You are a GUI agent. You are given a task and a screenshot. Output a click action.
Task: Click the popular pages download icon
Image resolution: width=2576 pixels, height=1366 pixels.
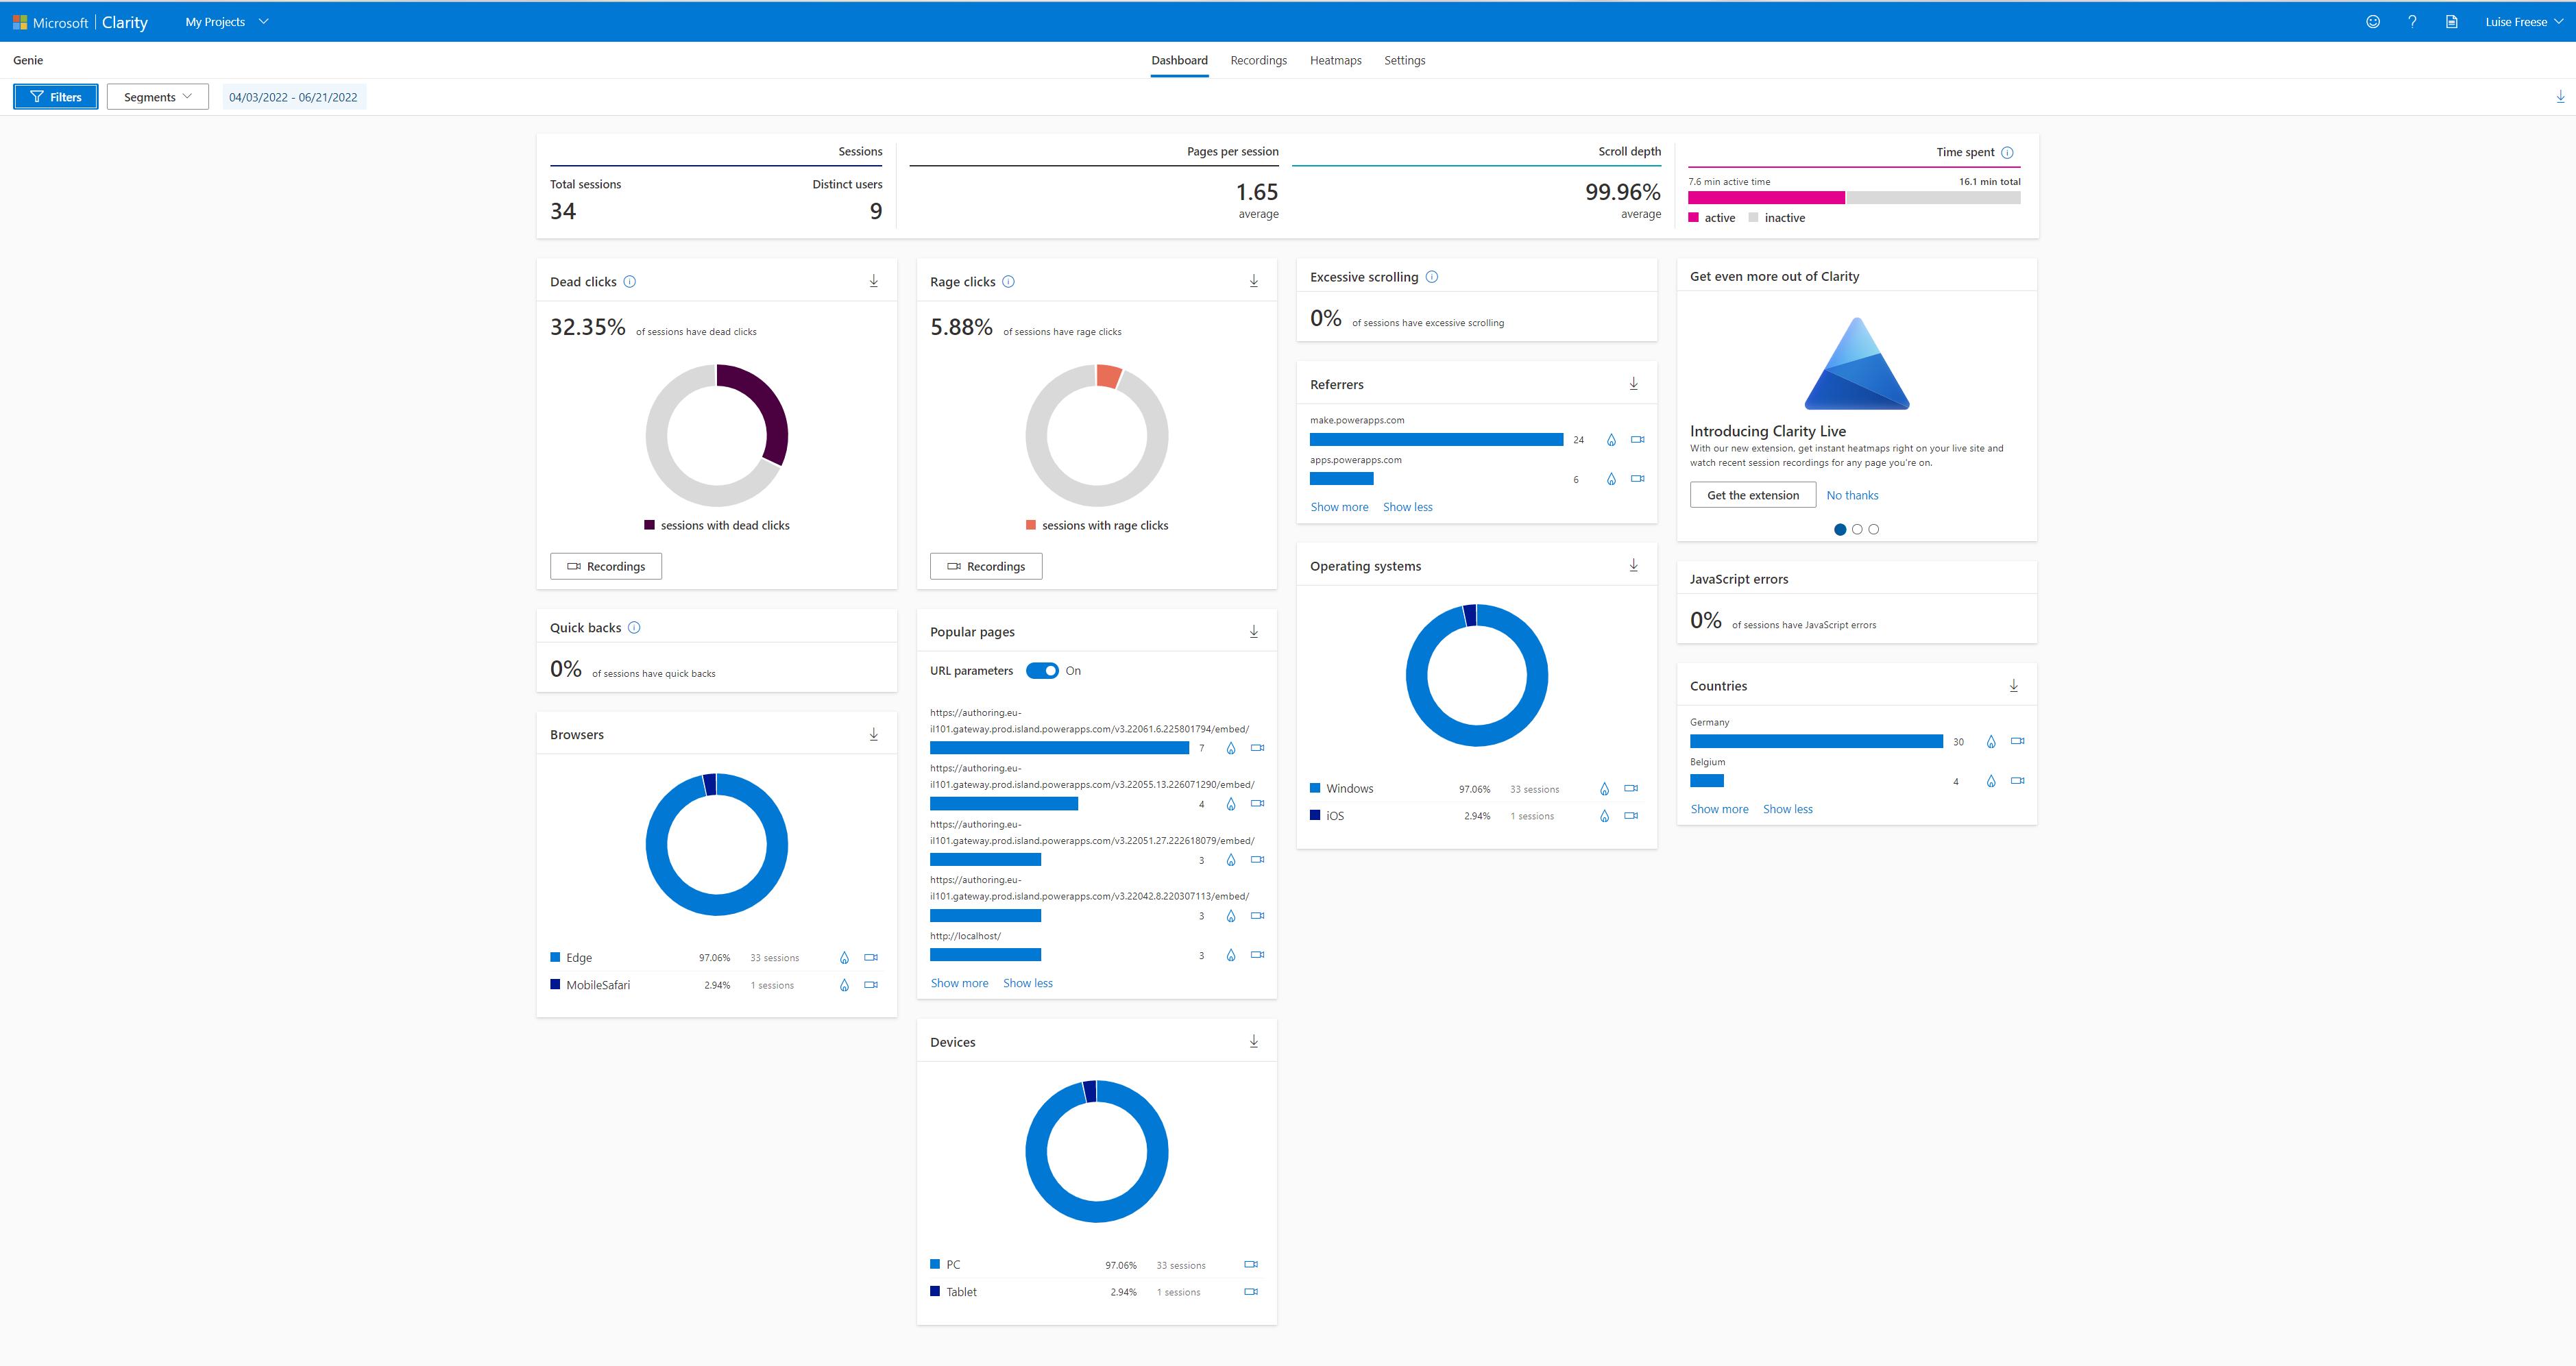(1254, 630)
